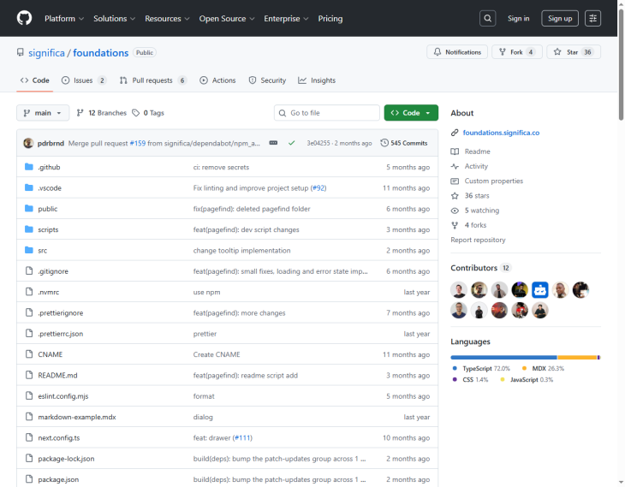Screen dimensions: 625x487
Task: Open the .github folder icon
Action: [29, 167]
